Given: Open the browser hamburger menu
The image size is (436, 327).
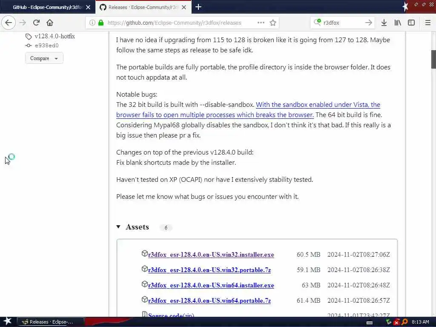Looking at the screenshot, I should (x=428, y=23).
